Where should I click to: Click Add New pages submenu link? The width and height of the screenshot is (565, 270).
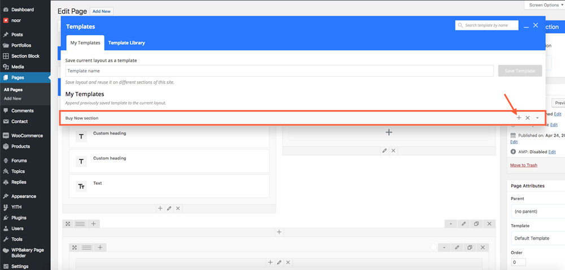point(12,98)
